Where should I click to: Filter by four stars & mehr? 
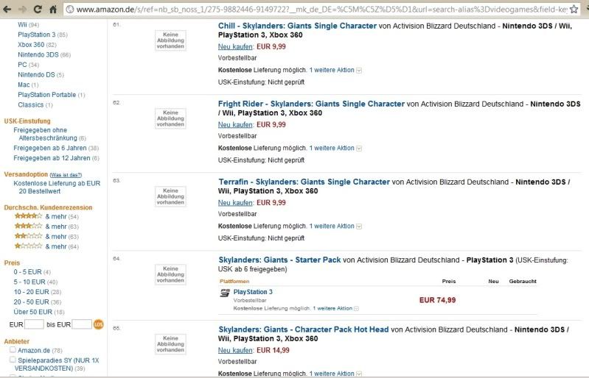click(46, 216)
